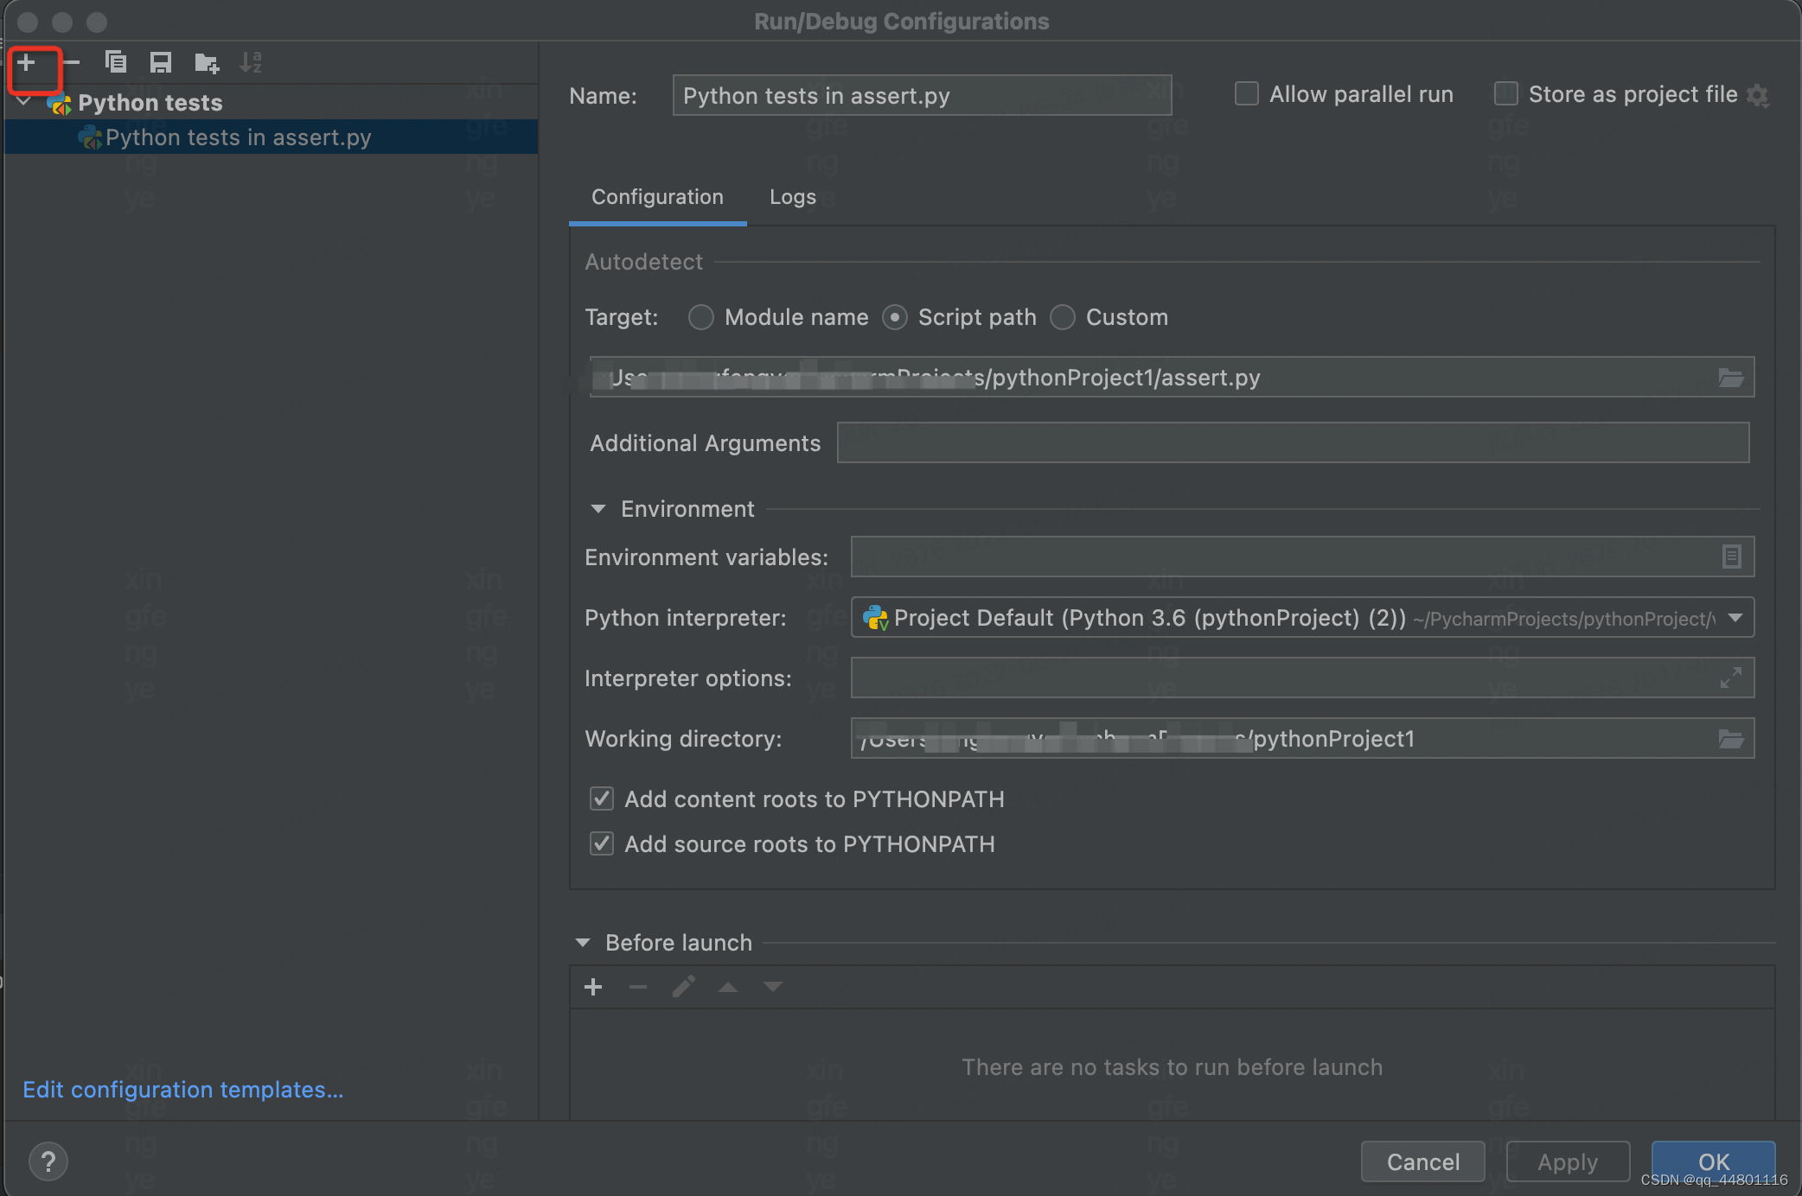
Task: Uncheck Add content roots to PYTHONPATH
Action: tap(602, 798)
